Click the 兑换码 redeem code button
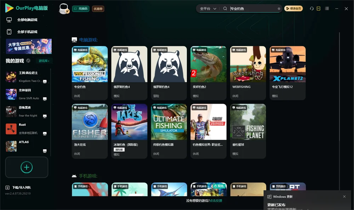The image size is (354, 210). [x=81, y=9]
